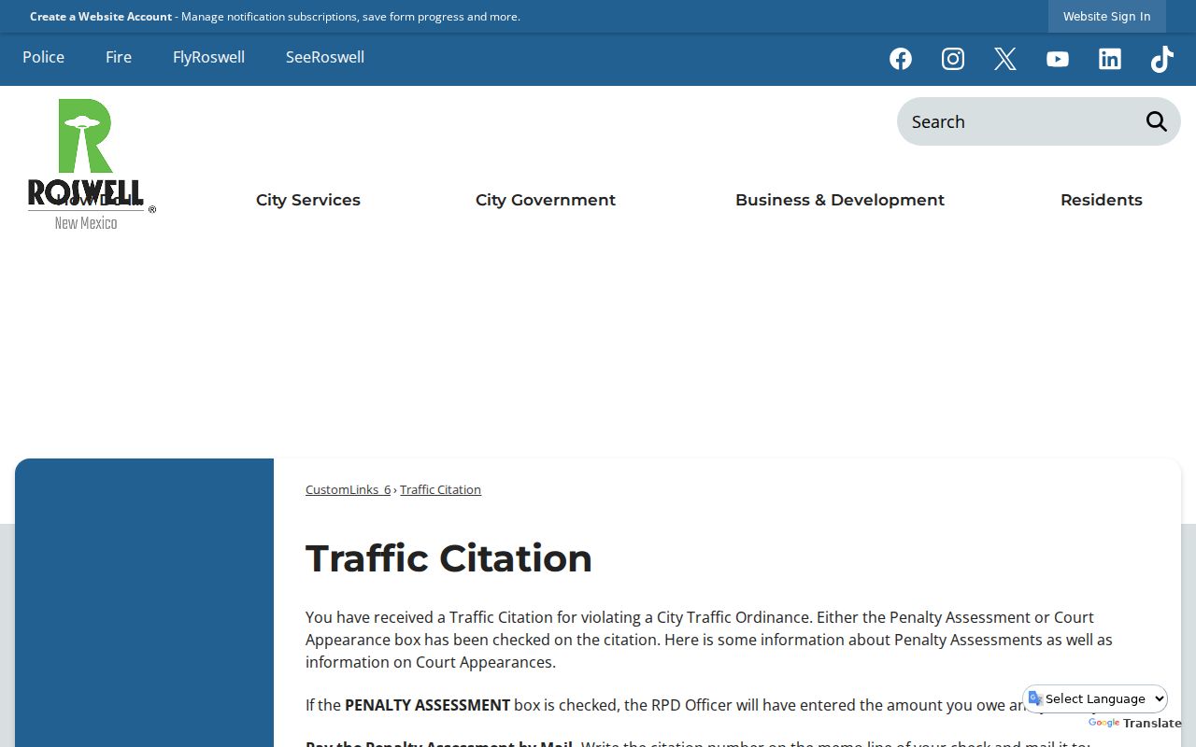The image size is (1196, 747).
Task: Click the search magnifying glass icon
Action: (x=1157, y=121)
